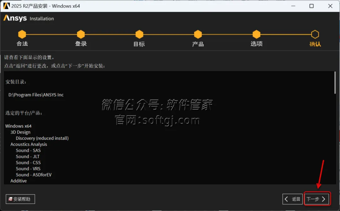Screen dimensions: 340x211
Task: Click the 安装目录 heading text
Action: click(16, 82)
